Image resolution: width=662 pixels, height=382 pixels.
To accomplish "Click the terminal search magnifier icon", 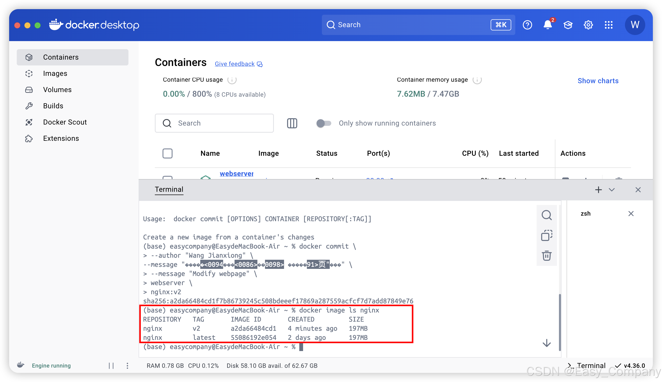I will click(547, 215).
